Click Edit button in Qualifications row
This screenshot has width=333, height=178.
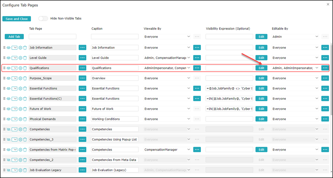[x=261, y=68]
